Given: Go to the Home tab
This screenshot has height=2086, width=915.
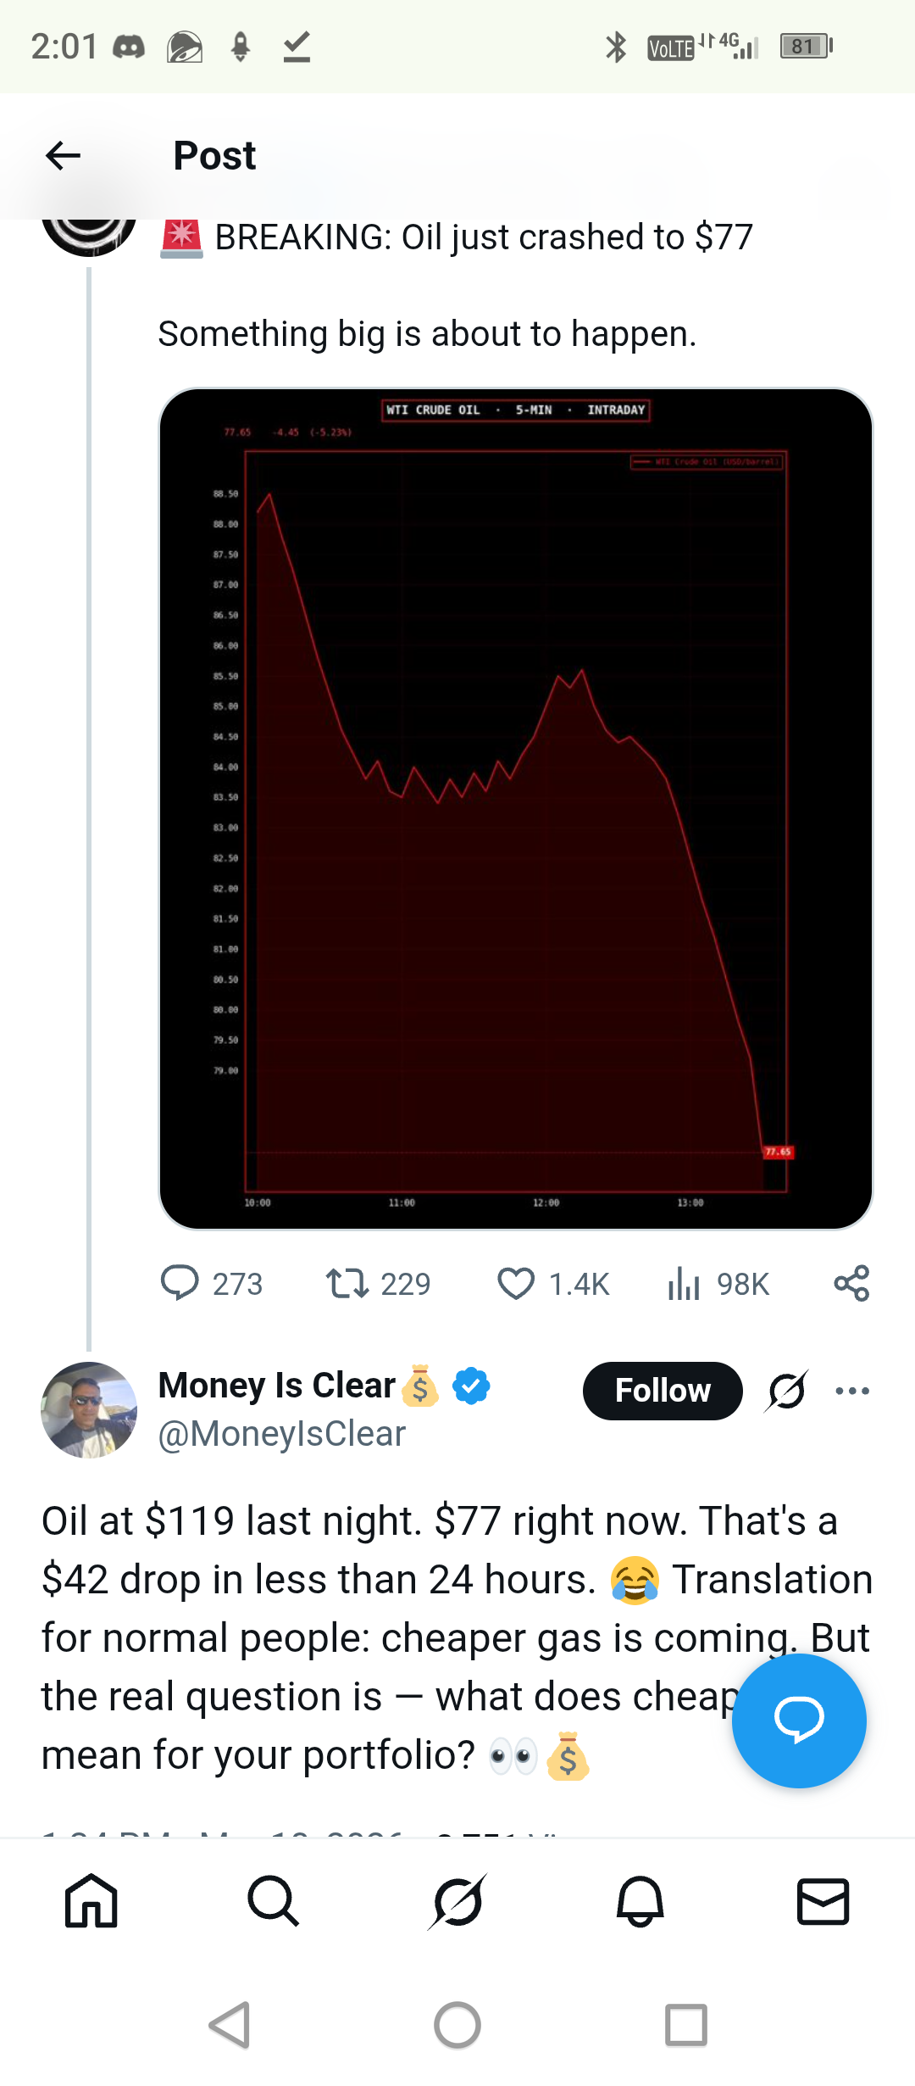Looking at the screenshot, I should tap(91, 1901).
